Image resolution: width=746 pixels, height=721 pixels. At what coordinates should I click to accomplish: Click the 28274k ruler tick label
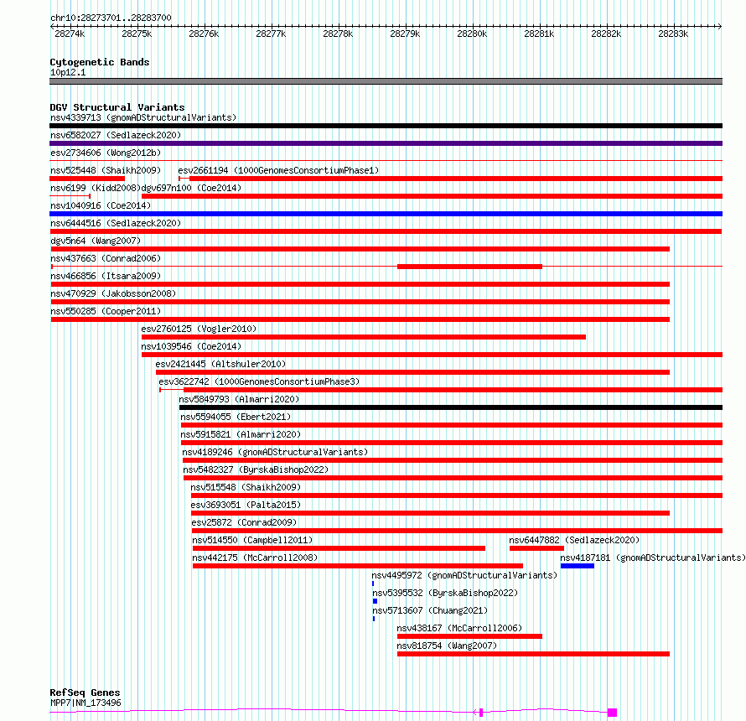70,34
